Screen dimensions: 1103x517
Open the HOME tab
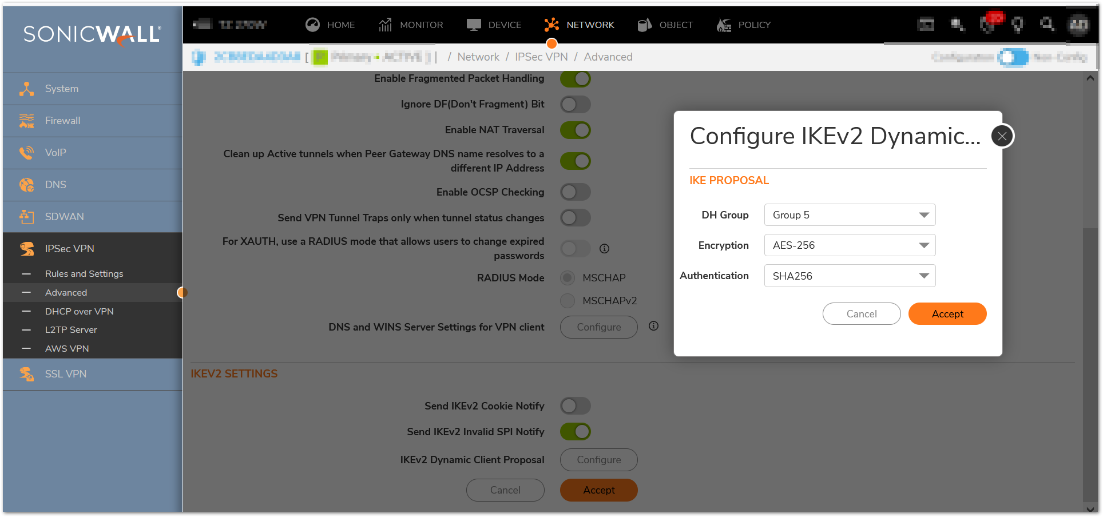pos(330,25)
